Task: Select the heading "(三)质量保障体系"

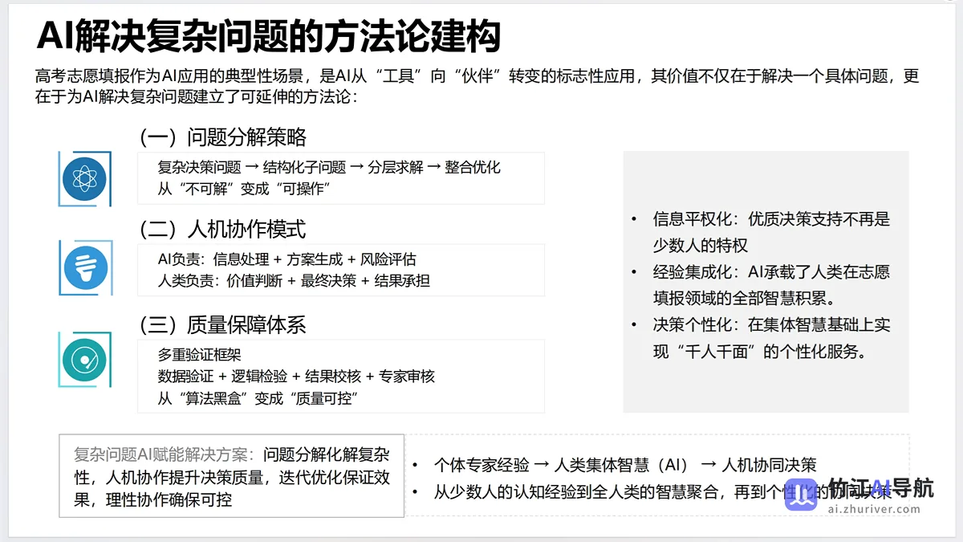Action: pyautogui.click(x=222, y=324)
